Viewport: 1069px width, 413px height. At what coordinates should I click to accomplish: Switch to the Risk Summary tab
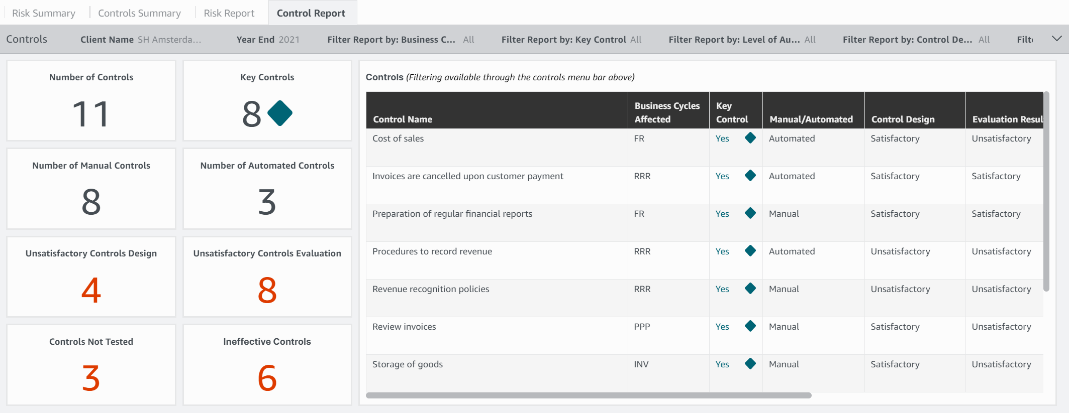(x=44, y=13)
